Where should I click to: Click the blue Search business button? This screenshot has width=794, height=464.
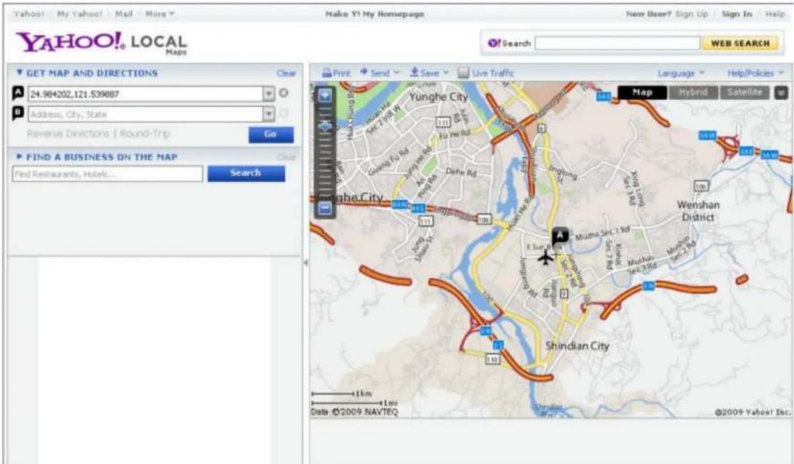pos(246,173)
